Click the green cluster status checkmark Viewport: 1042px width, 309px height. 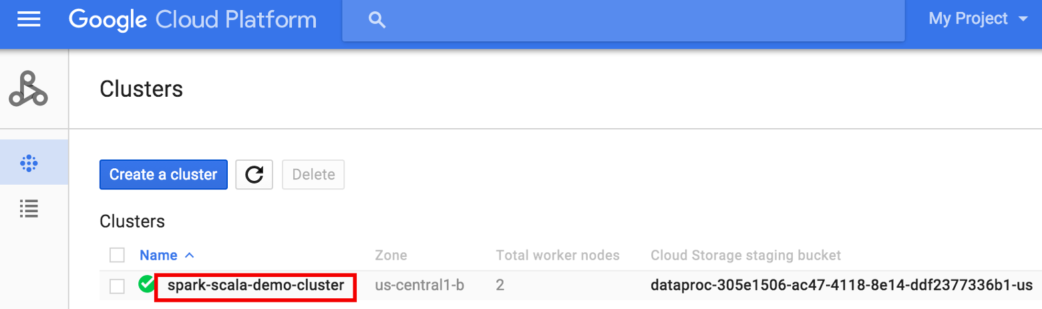146,285
